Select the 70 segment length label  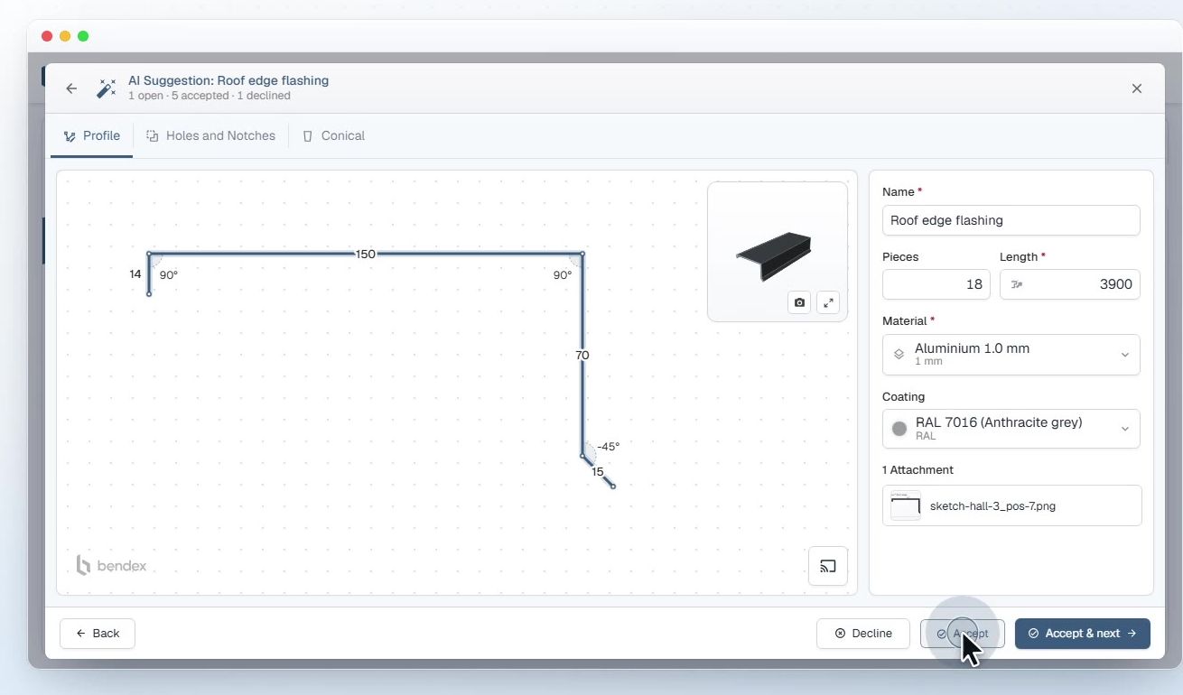[x=582, y=356]
